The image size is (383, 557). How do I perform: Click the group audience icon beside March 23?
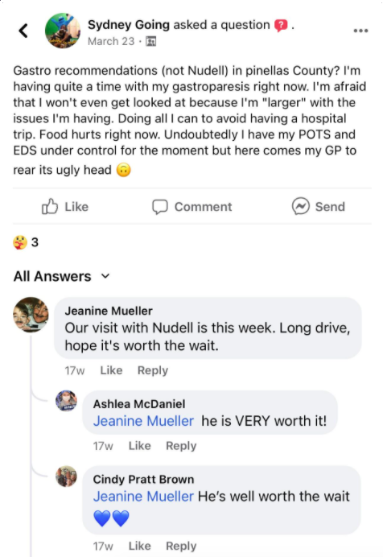[x=150, y=41]
